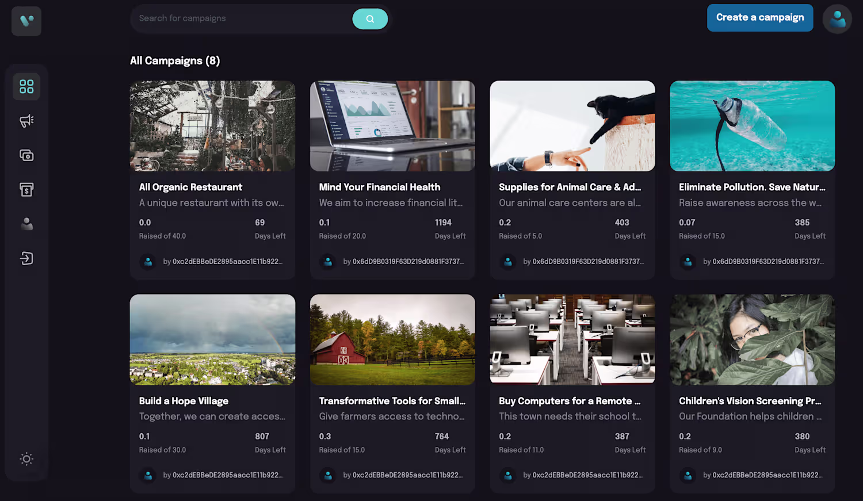Click 'Our animal care centers are al...' description
Image resolution: width=863 pixels, height=501 pixels.
click(x=570, y=202)
